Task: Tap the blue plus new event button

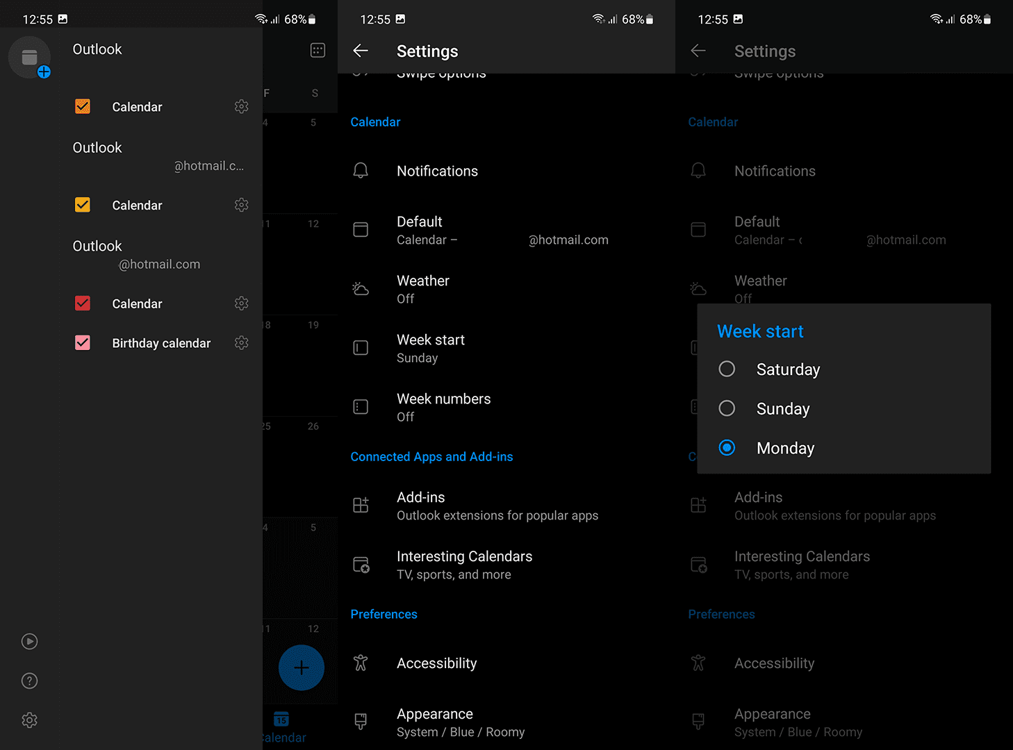Action: click(x=301, y=668)
